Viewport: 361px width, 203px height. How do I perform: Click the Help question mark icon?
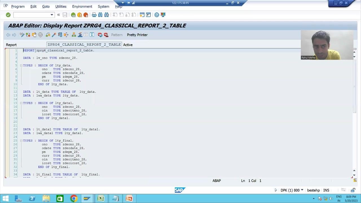click(157, 15)
